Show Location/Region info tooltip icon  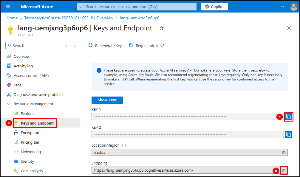124,145
